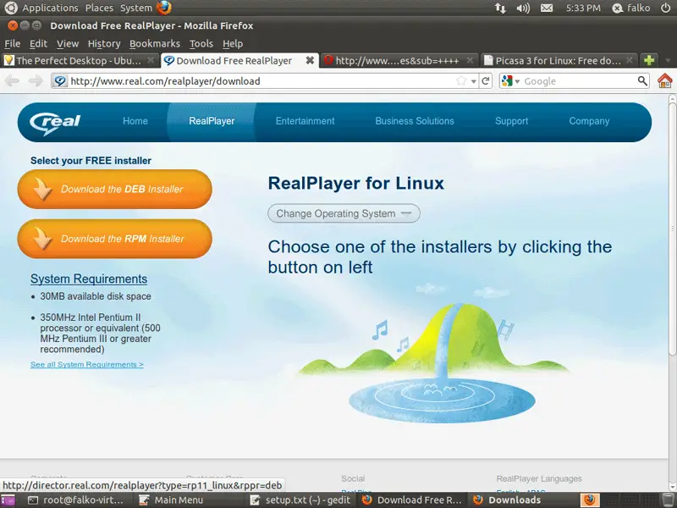Screen dimensions: 677x508
Task: Reload the page with refresh icon
Action: click(x=486, y=80)
